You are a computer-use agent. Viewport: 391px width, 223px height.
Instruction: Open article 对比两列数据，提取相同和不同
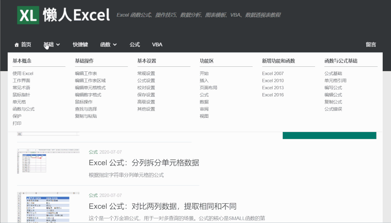163,206
